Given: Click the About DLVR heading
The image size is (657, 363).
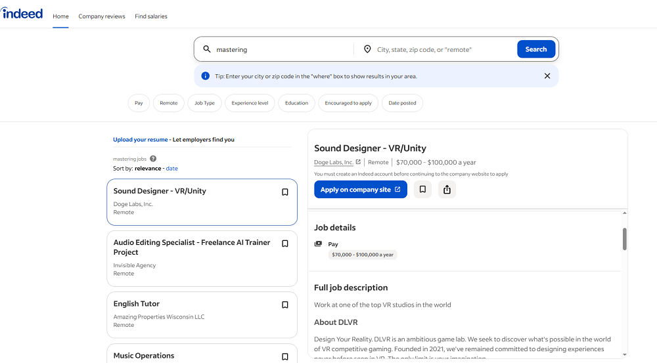Looking at the screenshot, I should tap(336, 322).
